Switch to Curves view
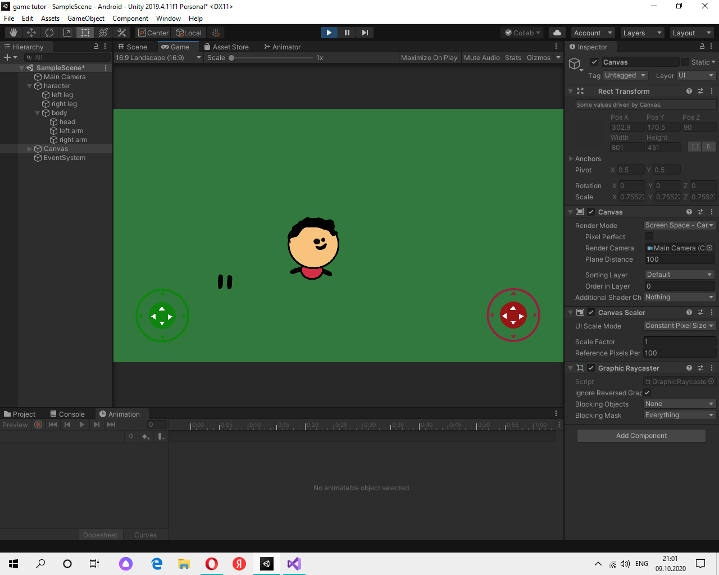Viewport: 719px width, 575px height. (145, 535)
